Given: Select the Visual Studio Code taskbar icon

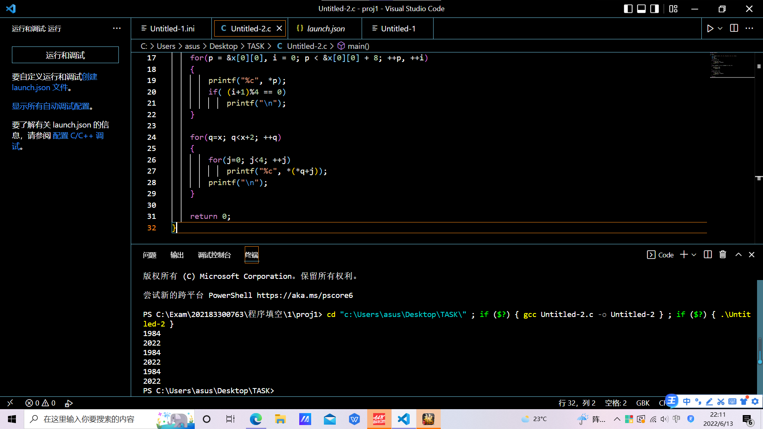Looking at the screenshot, I should click(404, 419).
